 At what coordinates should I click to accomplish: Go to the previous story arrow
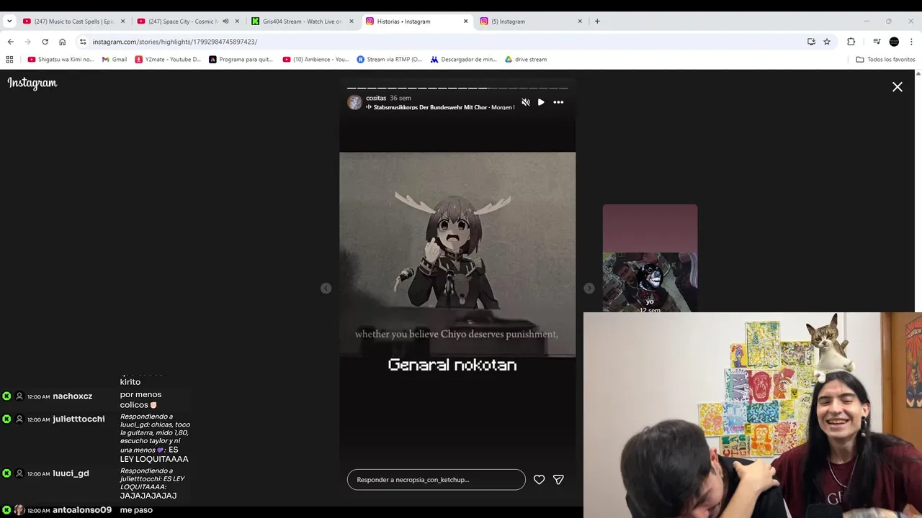click(326, 288)
